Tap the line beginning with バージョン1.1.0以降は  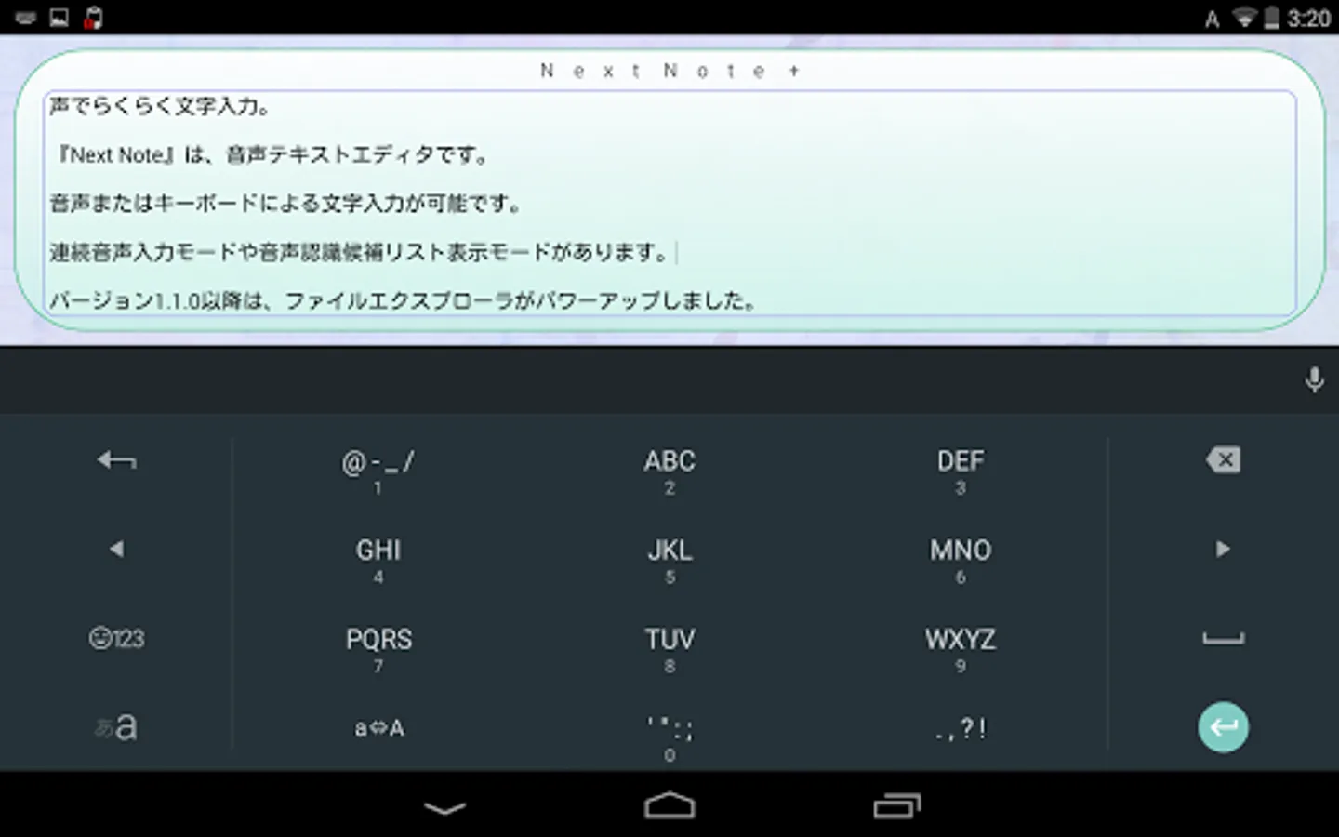(x=404, y=300)
